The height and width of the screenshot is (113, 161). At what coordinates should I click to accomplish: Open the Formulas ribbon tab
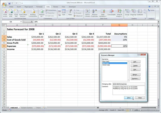tap(39, 7)
